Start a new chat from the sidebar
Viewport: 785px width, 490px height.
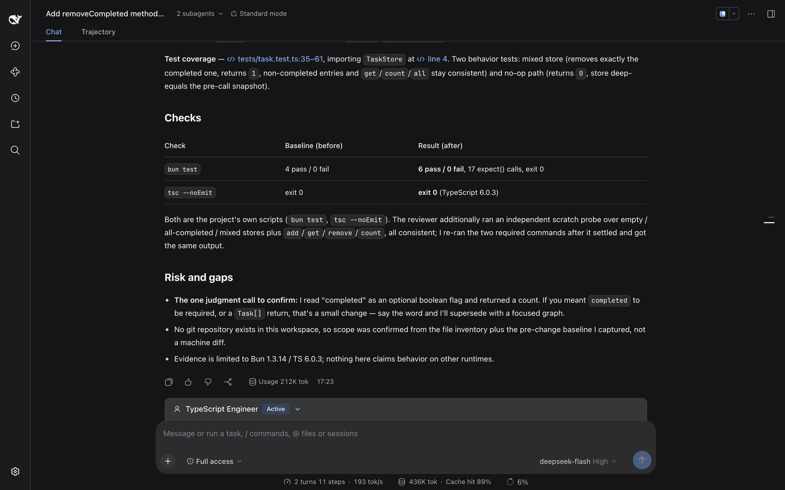click(x=15, y=46)
